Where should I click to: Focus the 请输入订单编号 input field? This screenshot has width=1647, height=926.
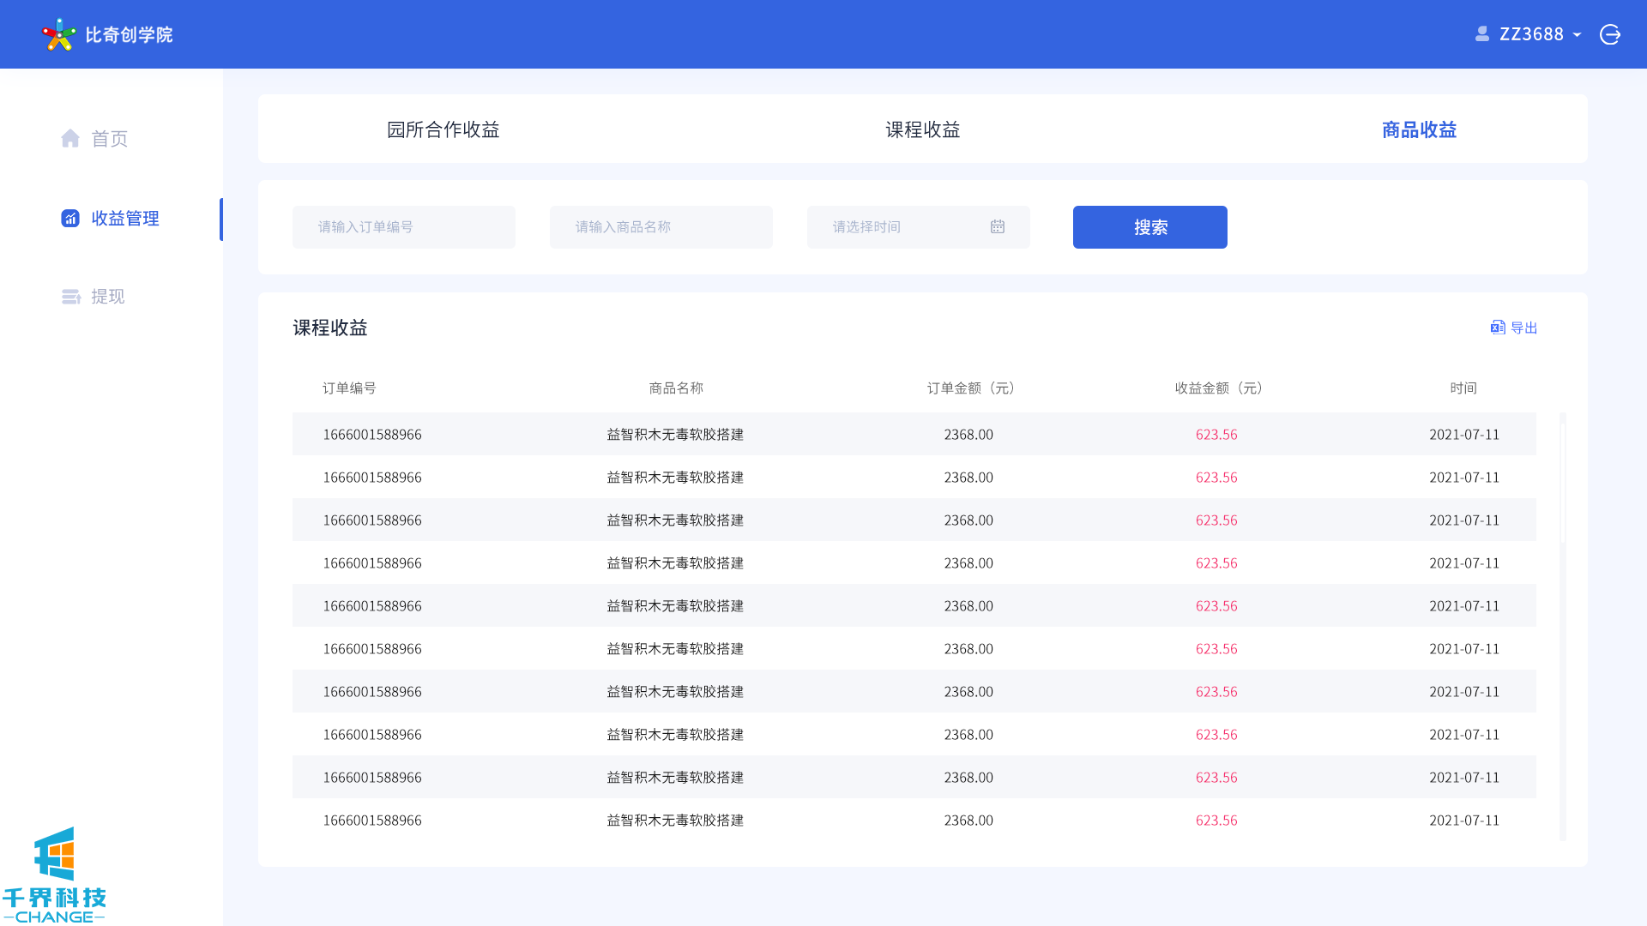(403, 227)
